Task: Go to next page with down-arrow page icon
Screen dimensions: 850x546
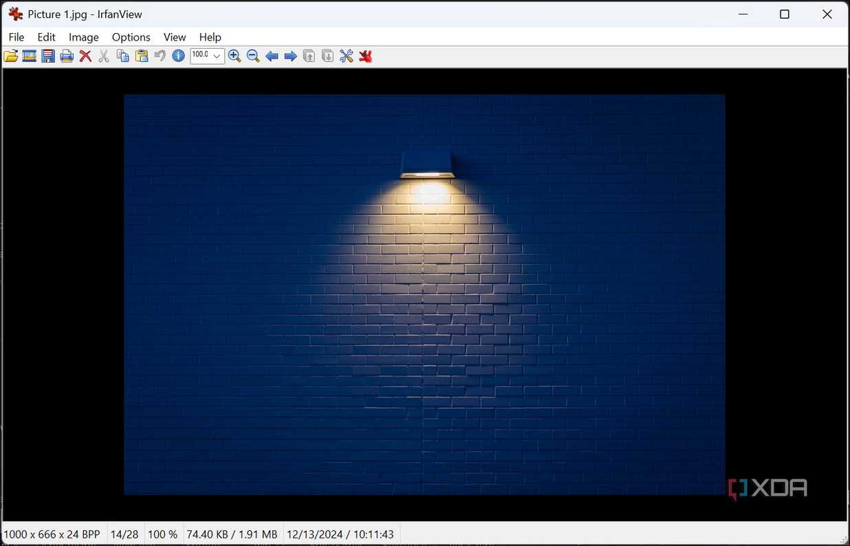Action: [328, 56]
